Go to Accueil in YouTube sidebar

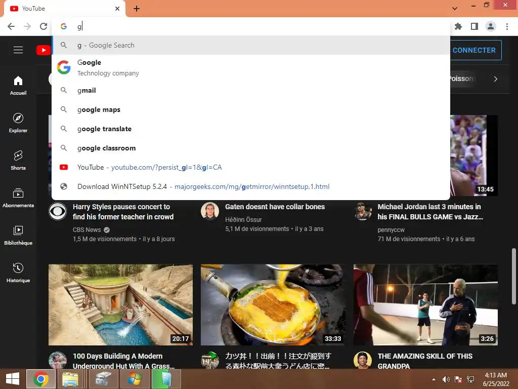click(18, 85)
